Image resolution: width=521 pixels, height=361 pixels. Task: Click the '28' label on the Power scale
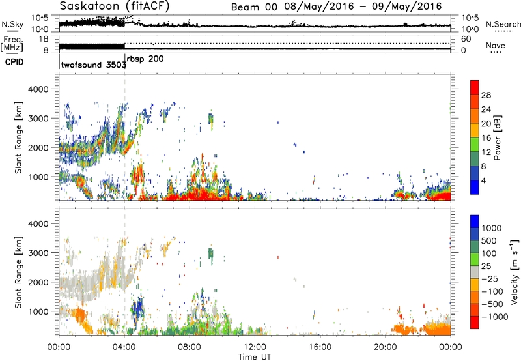pos(486,95)
